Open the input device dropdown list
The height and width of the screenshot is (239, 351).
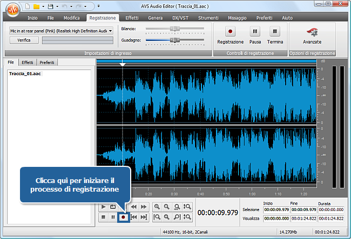pos(111,31)
